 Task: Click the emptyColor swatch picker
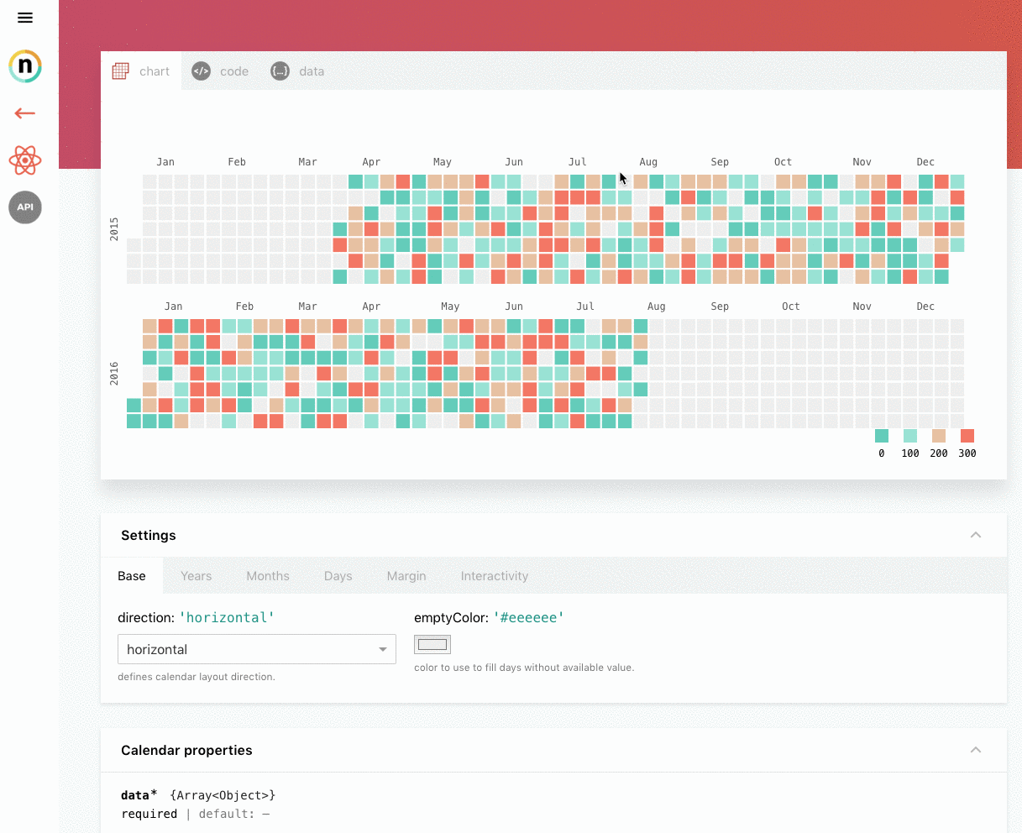432,644
